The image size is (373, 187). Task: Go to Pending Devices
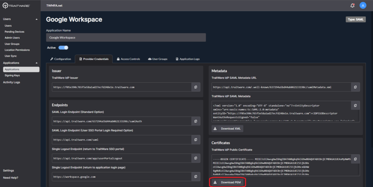click(14, 32)
